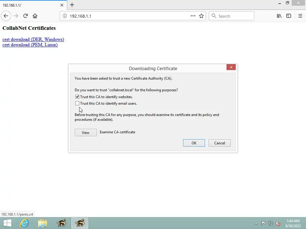The height and width of the screenshot is (229, 306).
Task: Select the 192.168.1.1/ tab
Action: click(x=33, y=5)
